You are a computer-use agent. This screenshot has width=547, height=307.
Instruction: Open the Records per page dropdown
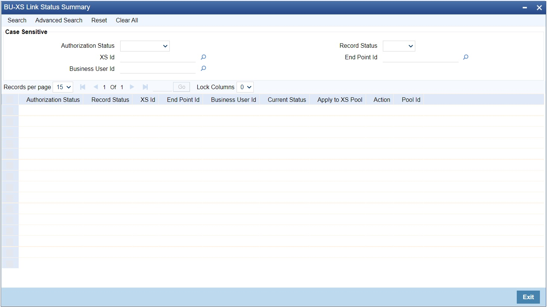click(63, 87)
